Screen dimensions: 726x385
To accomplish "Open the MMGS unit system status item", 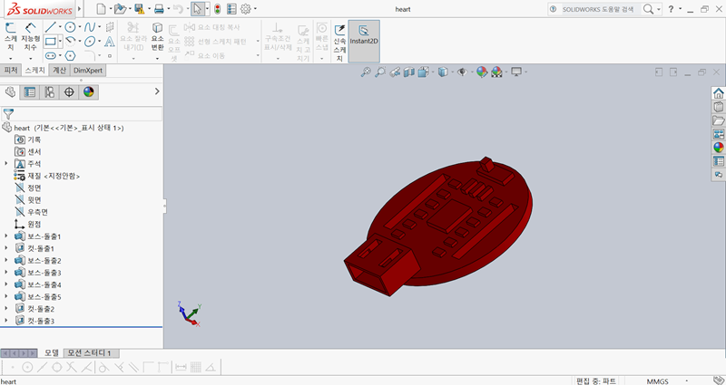I will coord(657,381).
